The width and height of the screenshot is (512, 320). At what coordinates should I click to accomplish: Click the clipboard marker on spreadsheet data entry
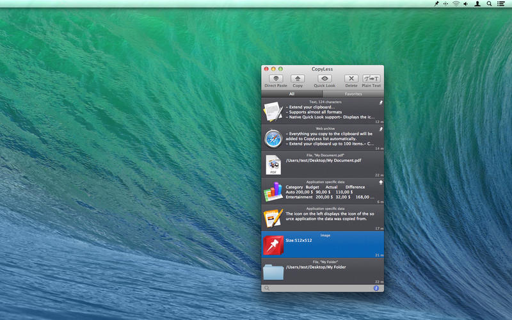380,182
